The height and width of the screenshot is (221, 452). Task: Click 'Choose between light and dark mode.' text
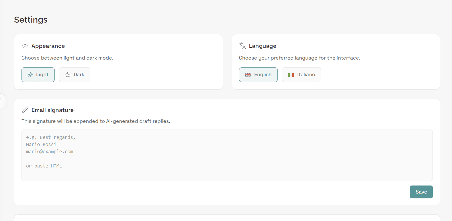pyautogui.click(x=67, y=58)
